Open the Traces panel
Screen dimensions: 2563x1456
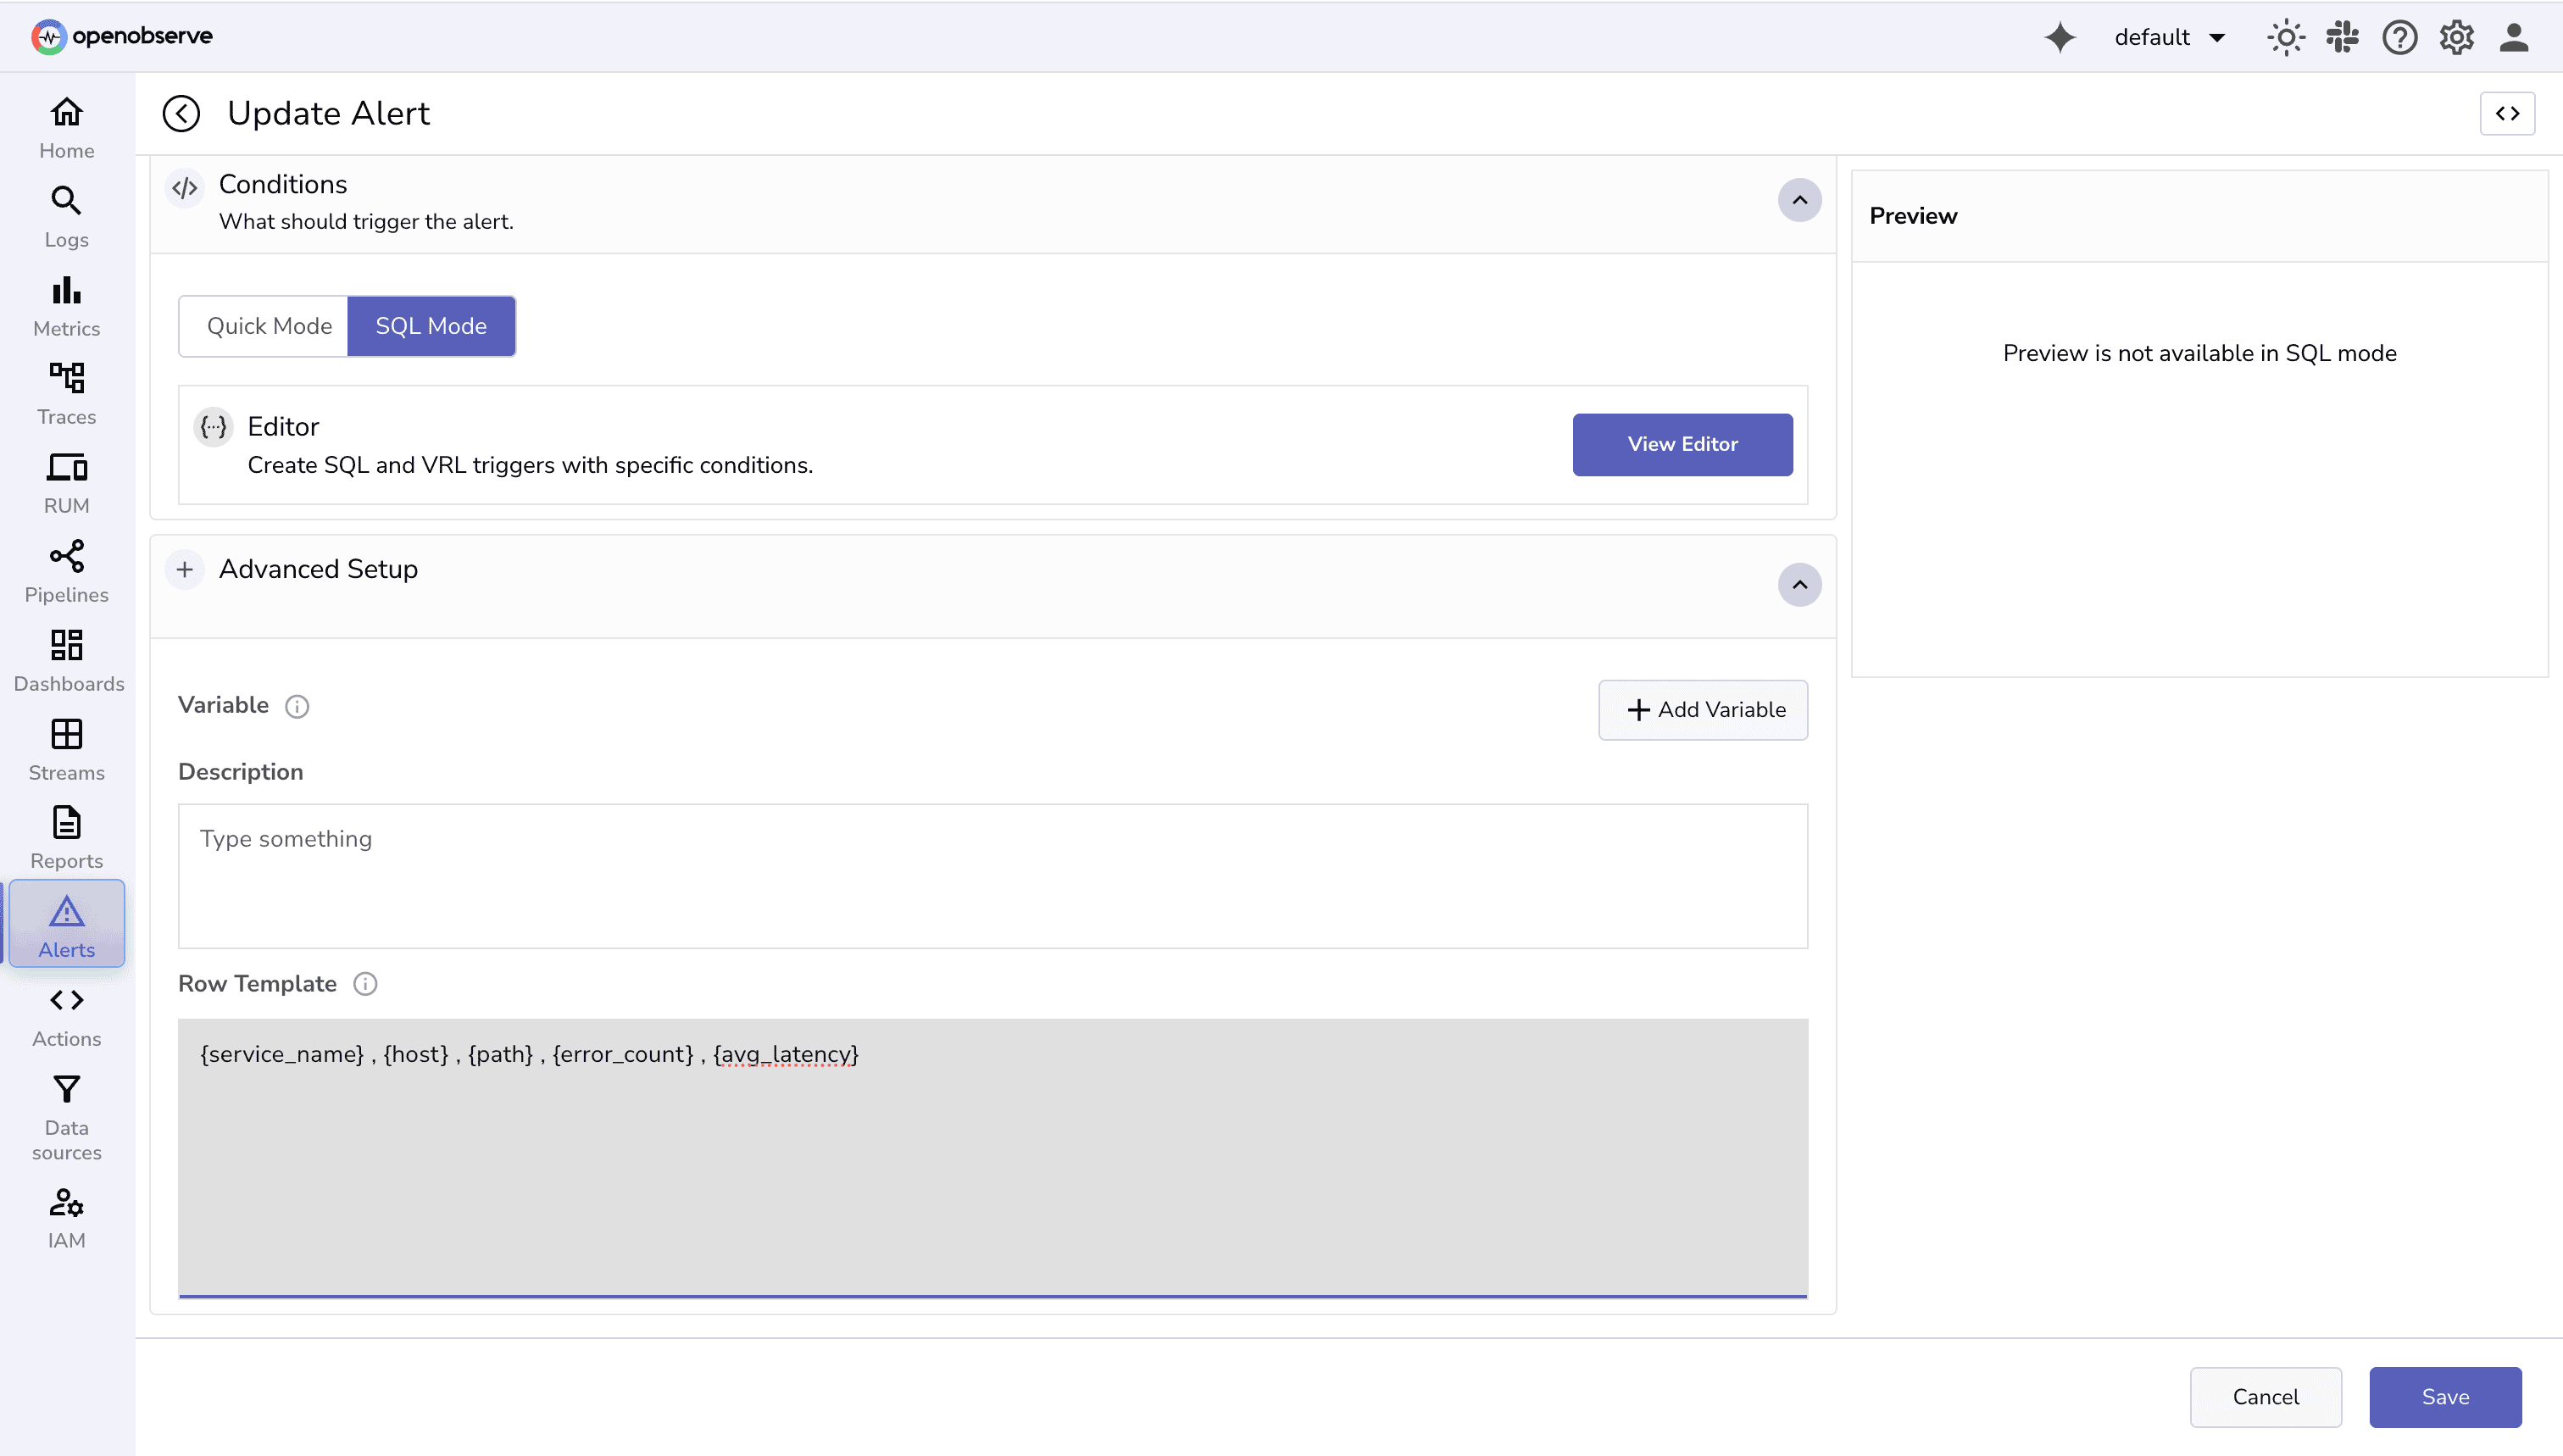click(65, 391)
